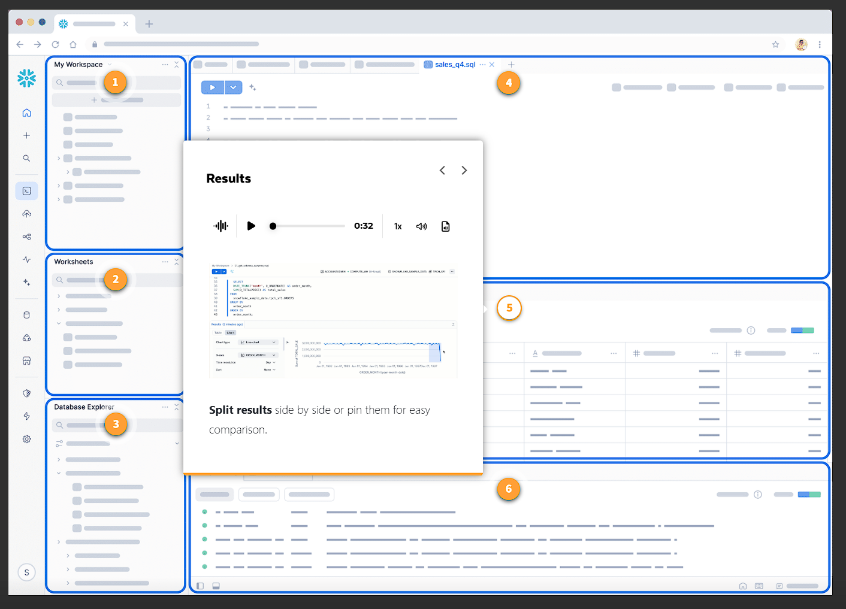Navigate back in the browser
The height and width of the screenshot is (609, 846).
point(20,44)
